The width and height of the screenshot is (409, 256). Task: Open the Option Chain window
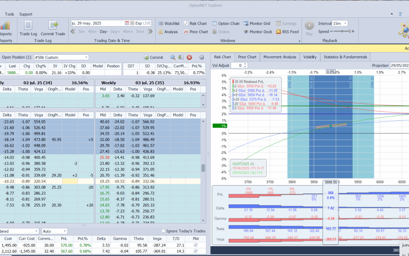pyautogui.click(x=226, y=24)
